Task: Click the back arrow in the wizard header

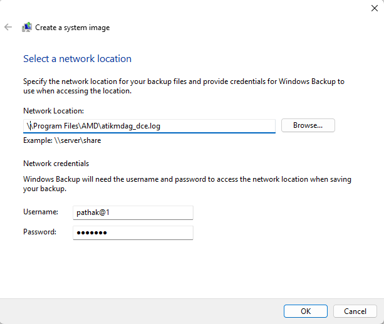Action: pyautogui.click(x=8, y=28)
